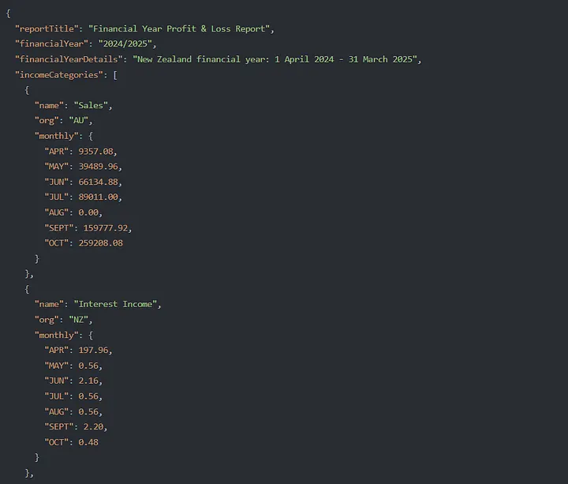The height and width of the screenshot is (484, 568).
Task: Click the Sales SEPT value 159777.92
Action: pyautogui.click(x=109, y=227)
